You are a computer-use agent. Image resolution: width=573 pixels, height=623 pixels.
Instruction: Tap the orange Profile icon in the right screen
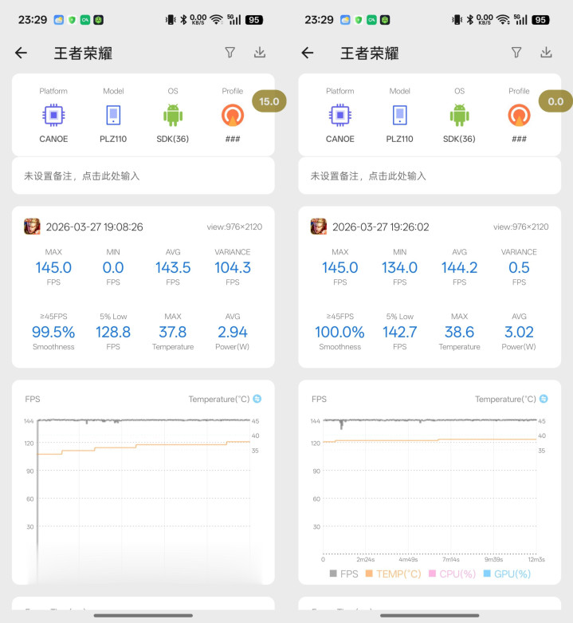tap(519, 115)
